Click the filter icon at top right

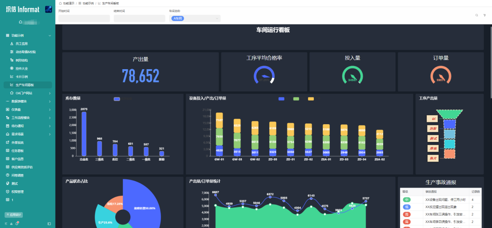pyautogui.click(x=485, y=15)
